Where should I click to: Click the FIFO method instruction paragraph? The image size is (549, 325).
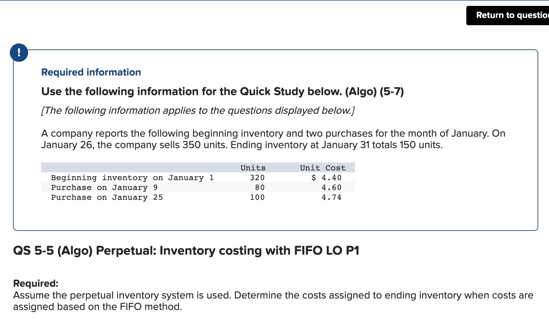(x=271, y=301)
